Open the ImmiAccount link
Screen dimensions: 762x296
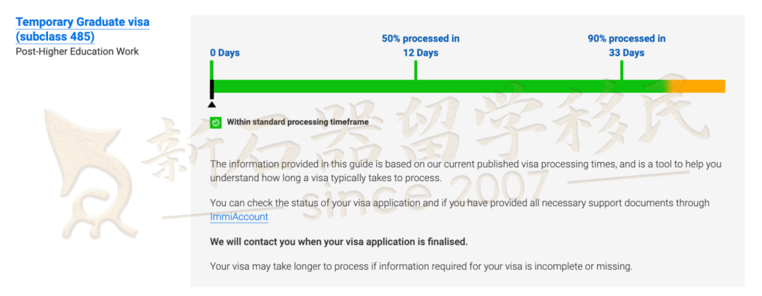pyautogui.click(x=239, y=217)
